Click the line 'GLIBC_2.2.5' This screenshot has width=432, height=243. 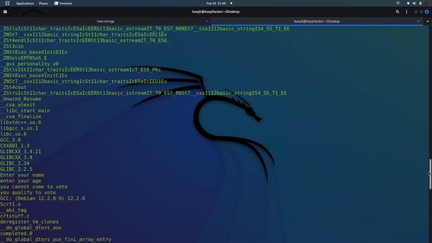pos(16,169)
